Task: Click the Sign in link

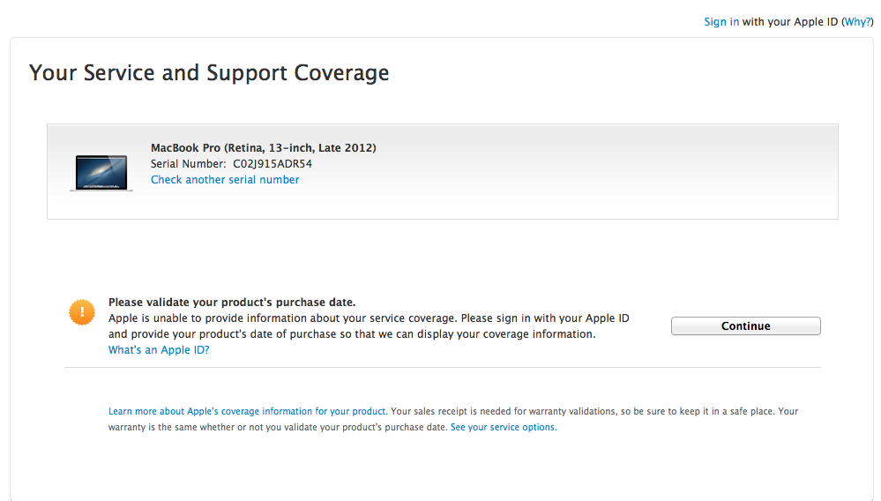Action: [x=721, y=22]
